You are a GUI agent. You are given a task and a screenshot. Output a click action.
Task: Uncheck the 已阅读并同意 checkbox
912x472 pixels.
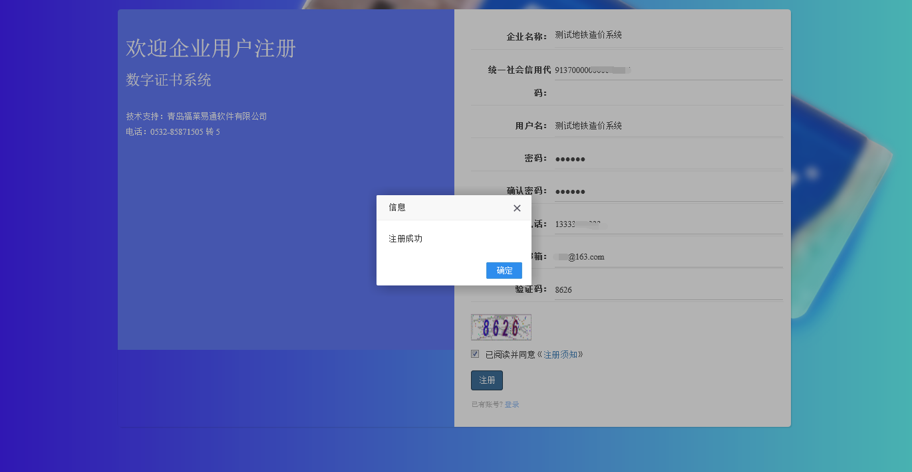[x=475, y=354]
